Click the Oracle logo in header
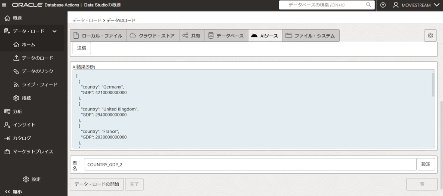Image resolution: width=443 pixels, height=196 pixels. point(28,5)
